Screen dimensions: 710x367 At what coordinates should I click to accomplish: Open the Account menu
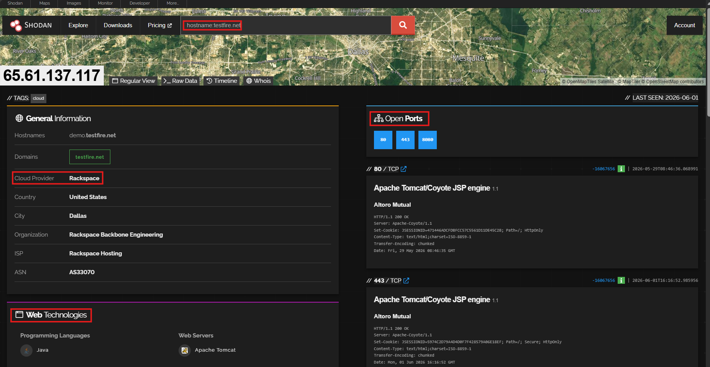pyautogui.click(x=685, y=25)
